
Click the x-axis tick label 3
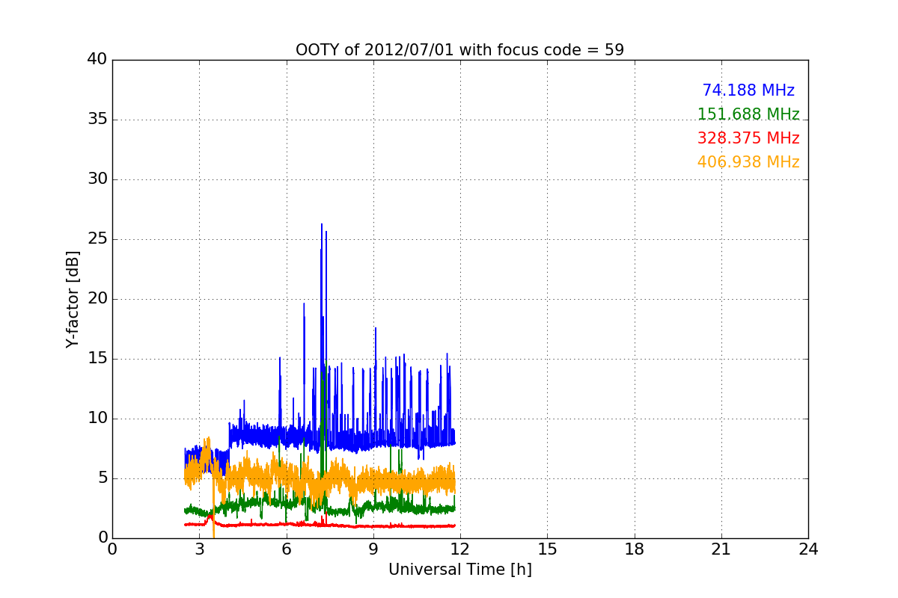click(x=199, y=549)
